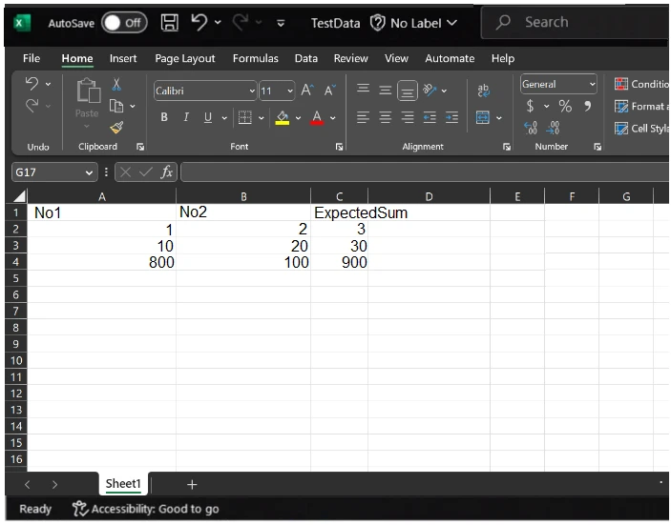Apply Percent Style number format

pyautogui.click(x=565, y=106)
